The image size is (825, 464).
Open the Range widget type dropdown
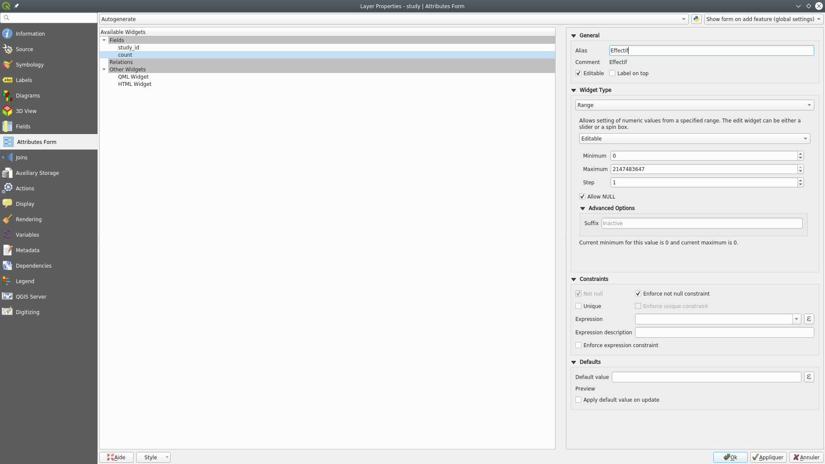[x=694, y=105]
